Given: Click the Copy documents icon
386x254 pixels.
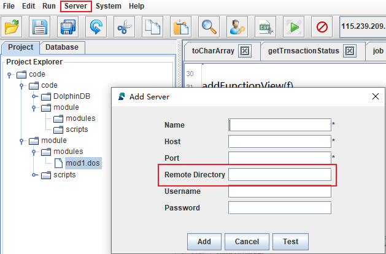Looking at the screenshot, I should [153, 27].
